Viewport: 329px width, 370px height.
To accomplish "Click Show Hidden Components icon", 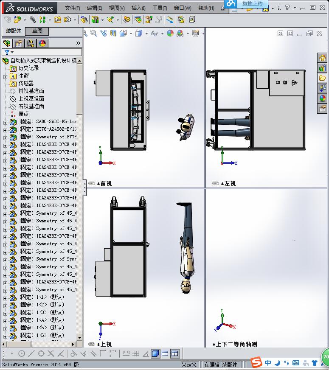I will point(84,20).
